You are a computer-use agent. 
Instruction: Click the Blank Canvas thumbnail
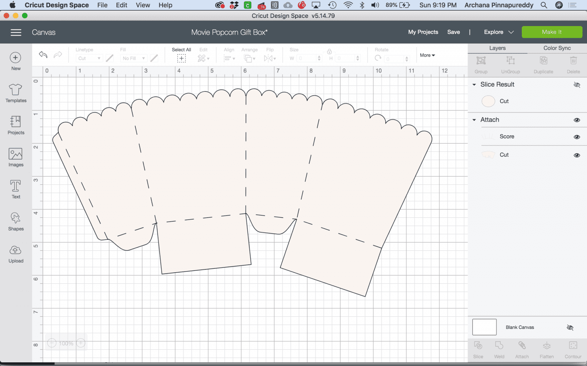point(484,327)
